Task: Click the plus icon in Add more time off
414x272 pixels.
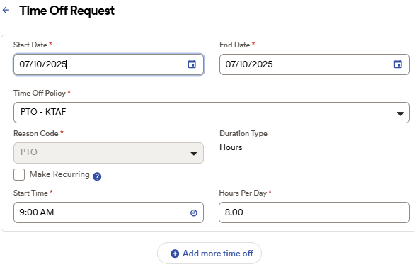Action: pyautogui.click(x=175, y=254)
